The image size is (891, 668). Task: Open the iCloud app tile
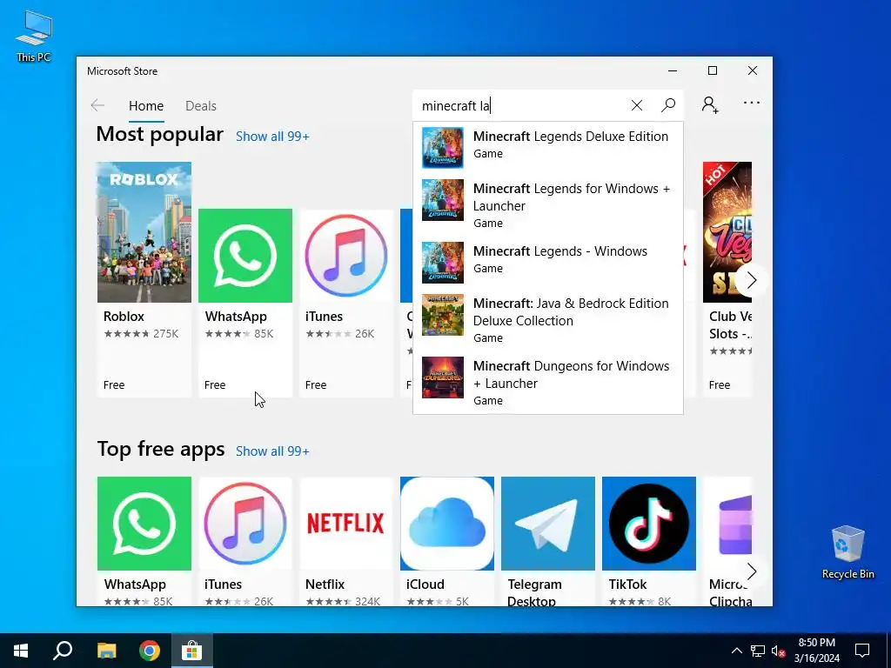(x=447, y=539)
